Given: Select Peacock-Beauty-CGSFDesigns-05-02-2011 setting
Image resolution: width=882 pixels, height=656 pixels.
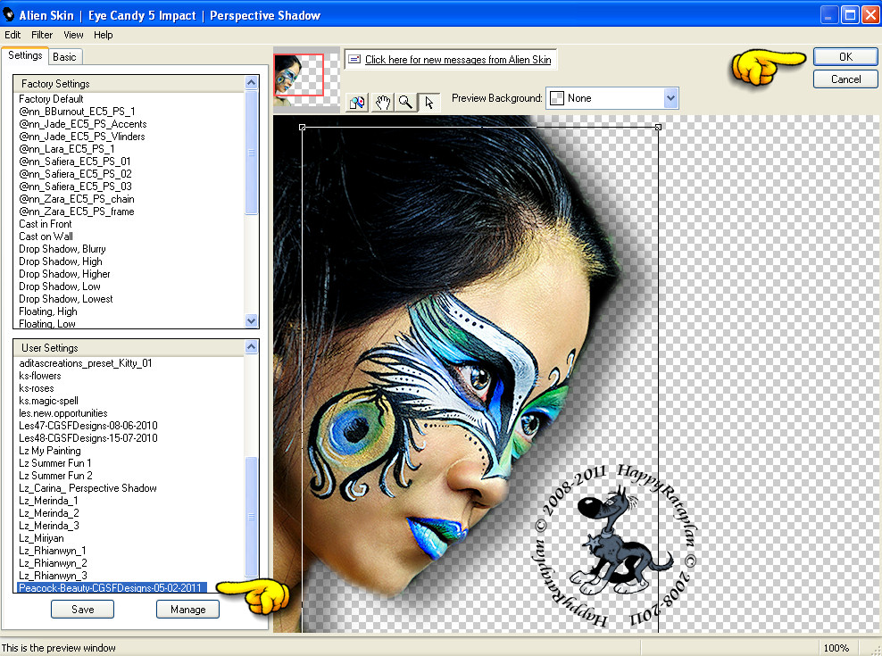Looking at the screenshot, I should tap(111, 588).
